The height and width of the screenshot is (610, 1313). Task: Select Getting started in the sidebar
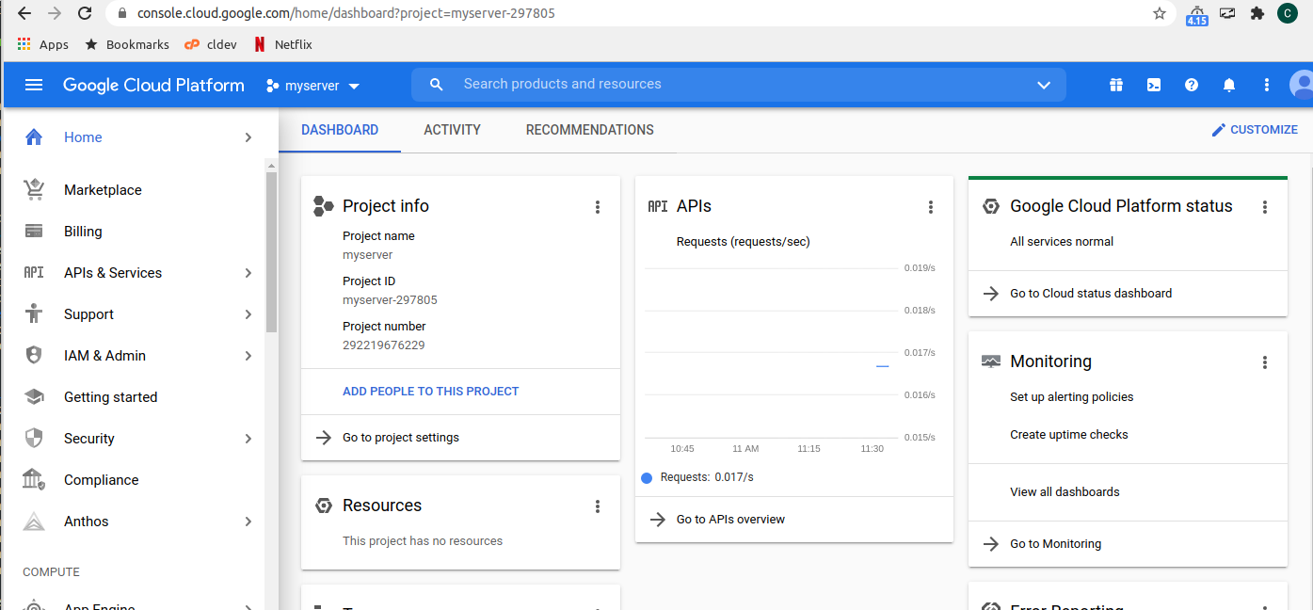[x=110, y=397]
